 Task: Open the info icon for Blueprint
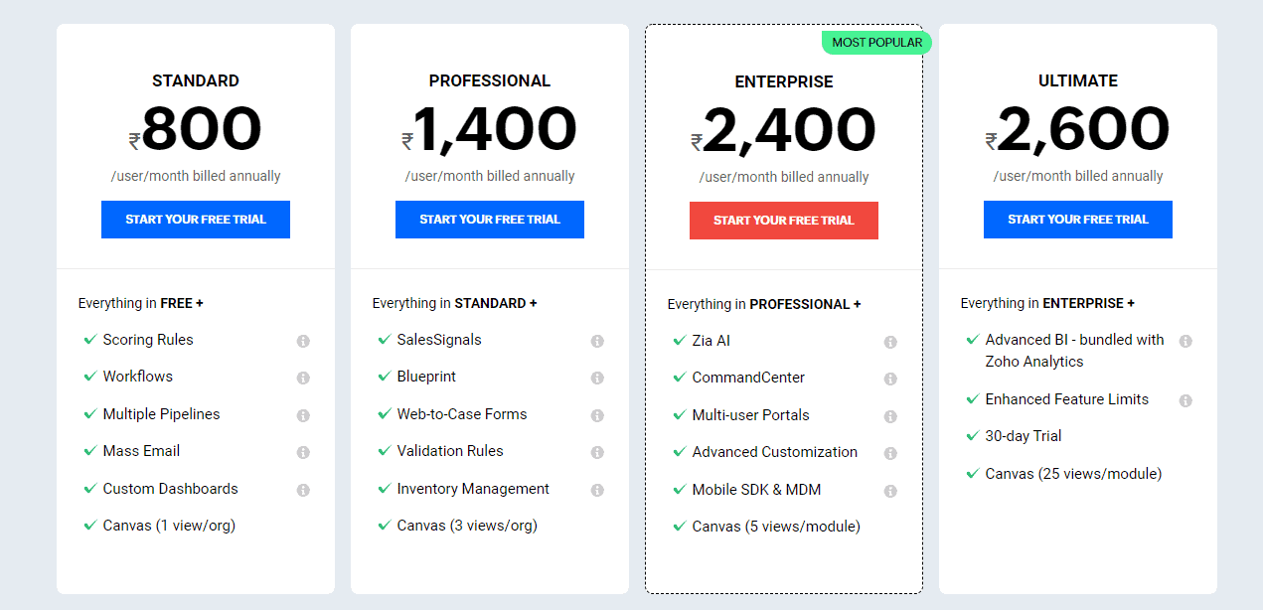[597, 378]
